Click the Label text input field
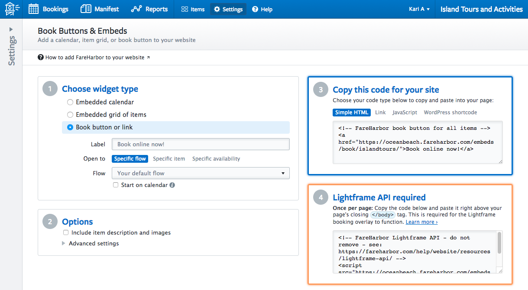 click(x=201, y=144)
